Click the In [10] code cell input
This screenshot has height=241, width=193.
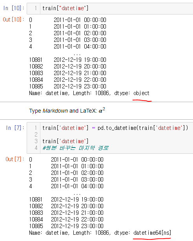pyautogui.click(x=110, y=9)
